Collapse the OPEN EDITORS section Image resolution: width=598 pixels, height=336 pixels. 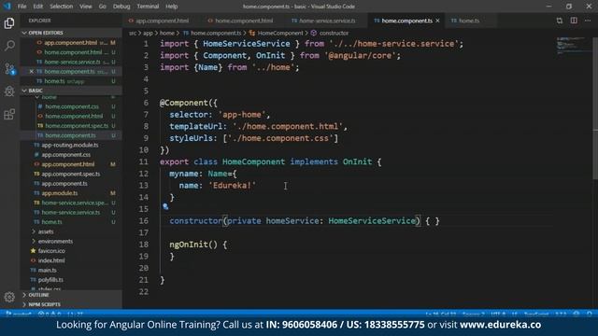click(x=71, y=33)
